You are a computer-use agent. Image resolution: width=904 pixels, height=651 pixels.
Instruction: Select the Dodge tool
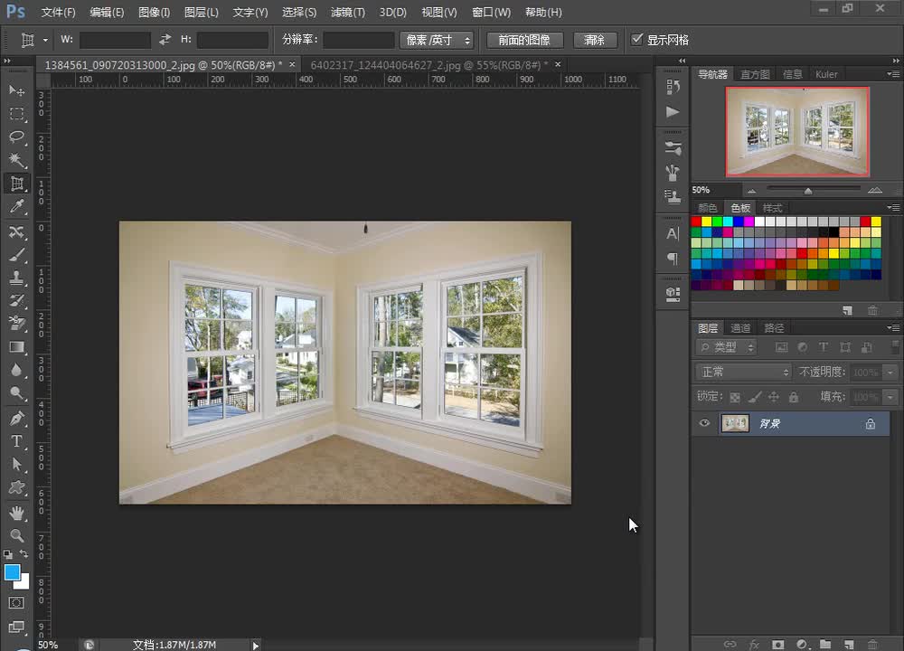pyautogui.click(x=16, y=393)
